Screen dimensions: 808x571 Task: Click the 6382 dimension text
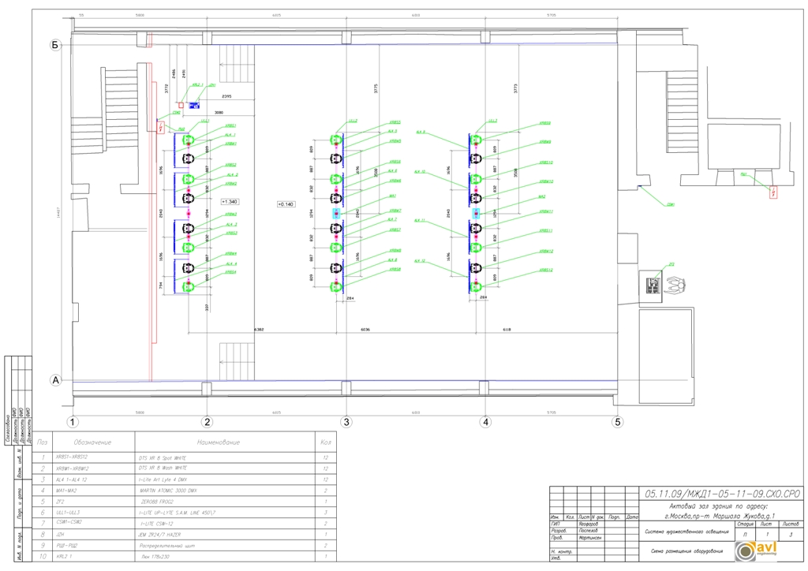[259, 330]
